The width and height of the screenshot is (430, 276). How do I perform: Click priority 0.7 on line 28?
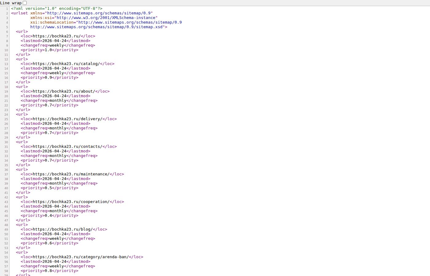(48, 133)
